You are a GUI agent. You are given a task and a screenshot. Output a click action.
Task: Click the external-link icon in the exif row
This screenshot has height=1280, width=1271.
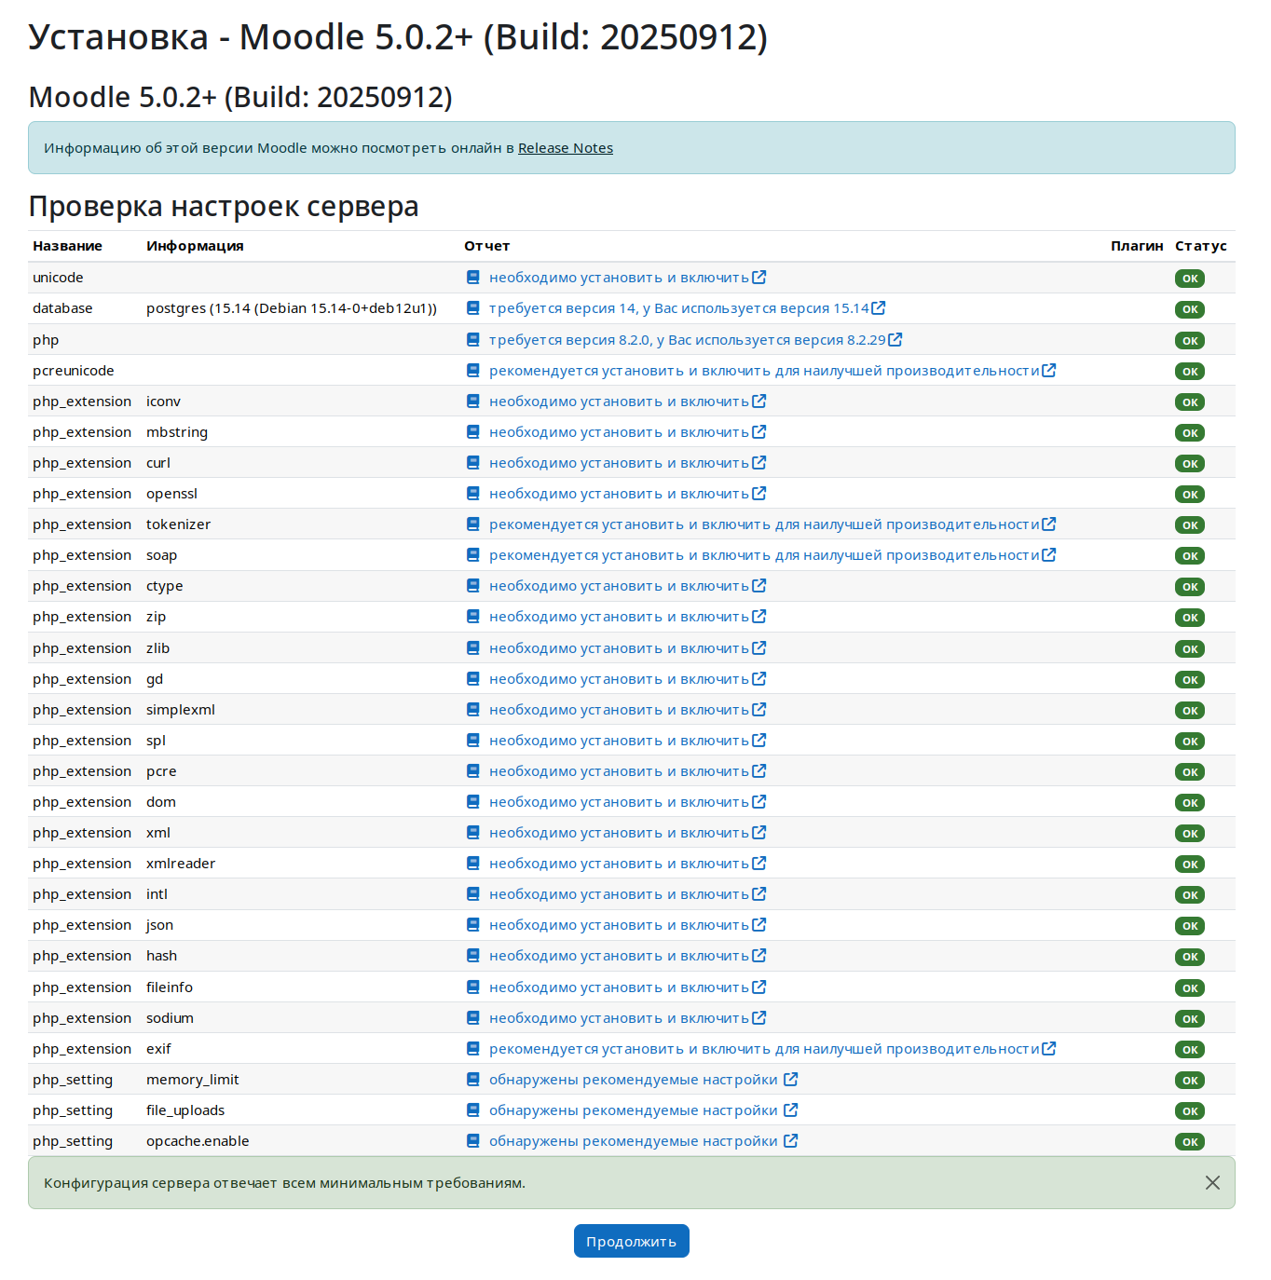pos(1049,1048)
